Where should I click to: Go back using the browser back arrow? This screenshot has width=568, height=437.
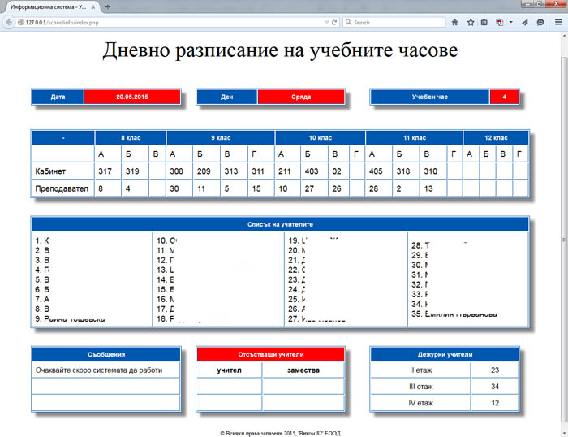9,22
